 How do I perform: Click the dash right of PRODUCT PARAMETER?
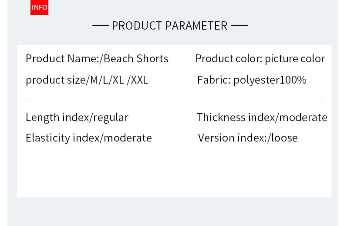pos(239,26)
